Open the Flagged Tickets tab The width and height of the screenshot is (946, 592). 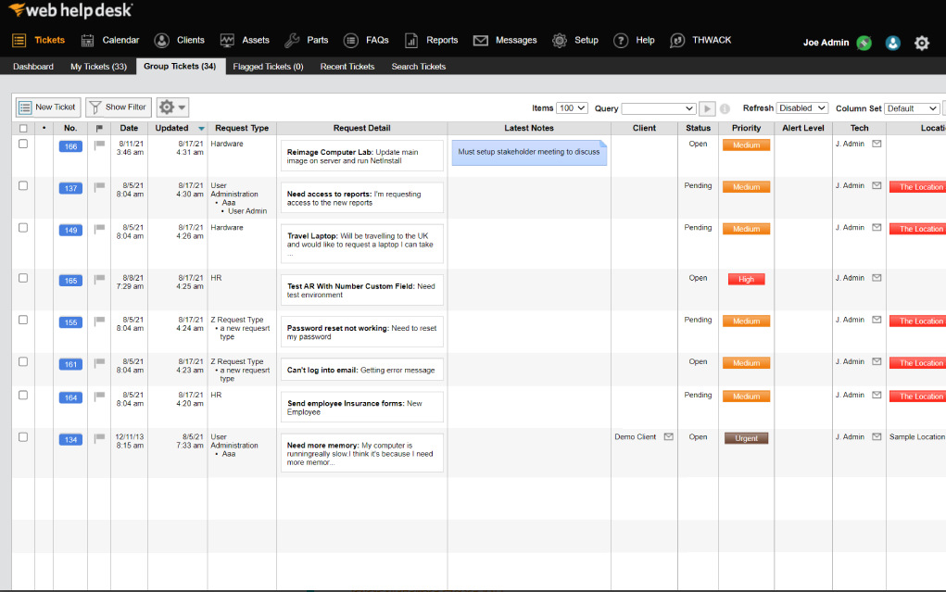coord(268,66)
